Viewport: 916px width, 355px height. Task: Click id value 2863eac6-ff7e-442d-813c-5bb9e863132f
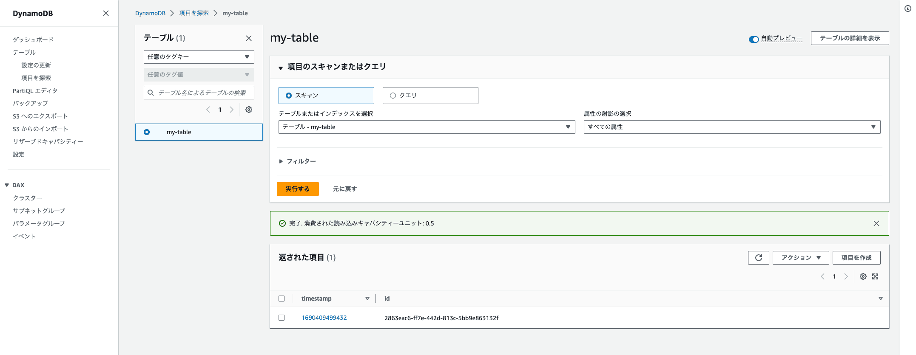click(441, 318)
